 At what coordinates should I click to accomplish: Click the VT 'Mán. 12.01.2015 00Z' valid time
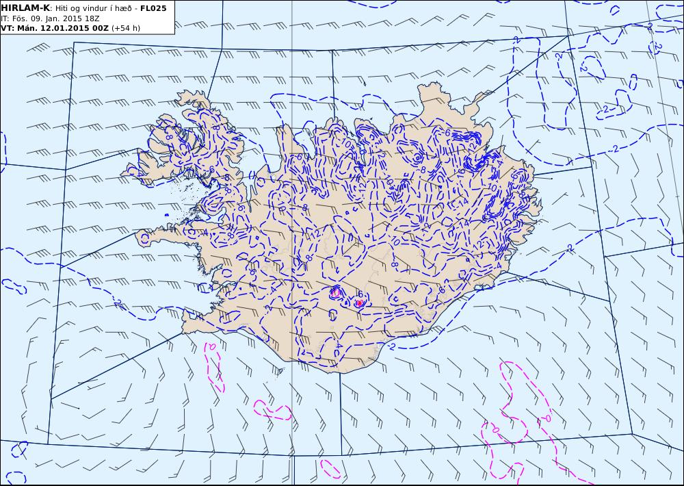tap(55, 28)
